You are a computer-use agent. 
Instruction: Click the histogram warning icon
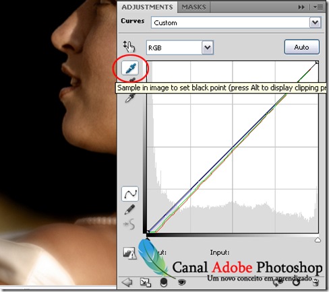pyautogui.click(x=129, y=253)
